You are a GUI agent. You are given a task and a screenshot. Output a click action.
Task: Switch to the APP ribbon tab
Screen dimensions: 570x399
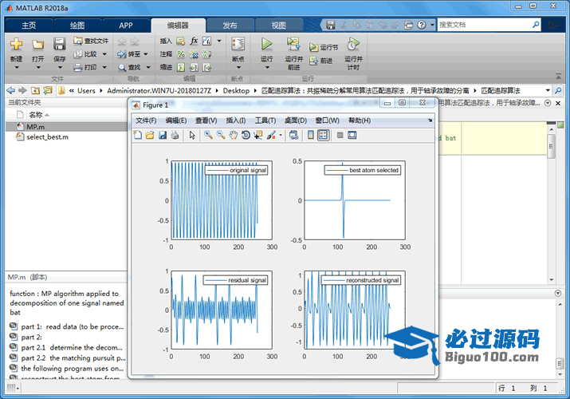126,25
